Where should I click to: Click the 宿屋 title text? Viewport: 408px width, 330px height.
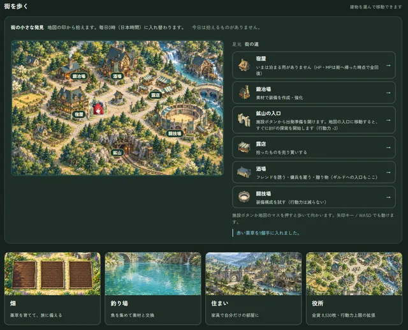(x=261, y=59)
